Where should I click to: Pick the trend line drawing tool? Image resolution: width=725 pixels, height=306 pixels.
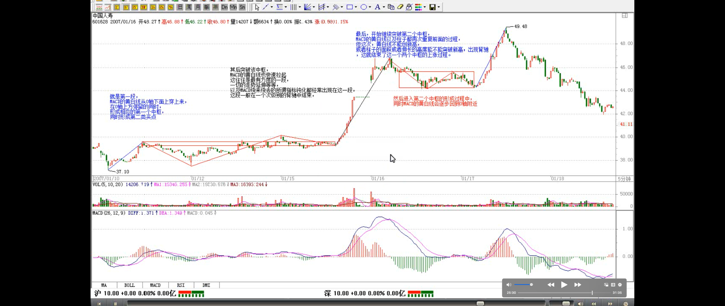click(266, 7)
